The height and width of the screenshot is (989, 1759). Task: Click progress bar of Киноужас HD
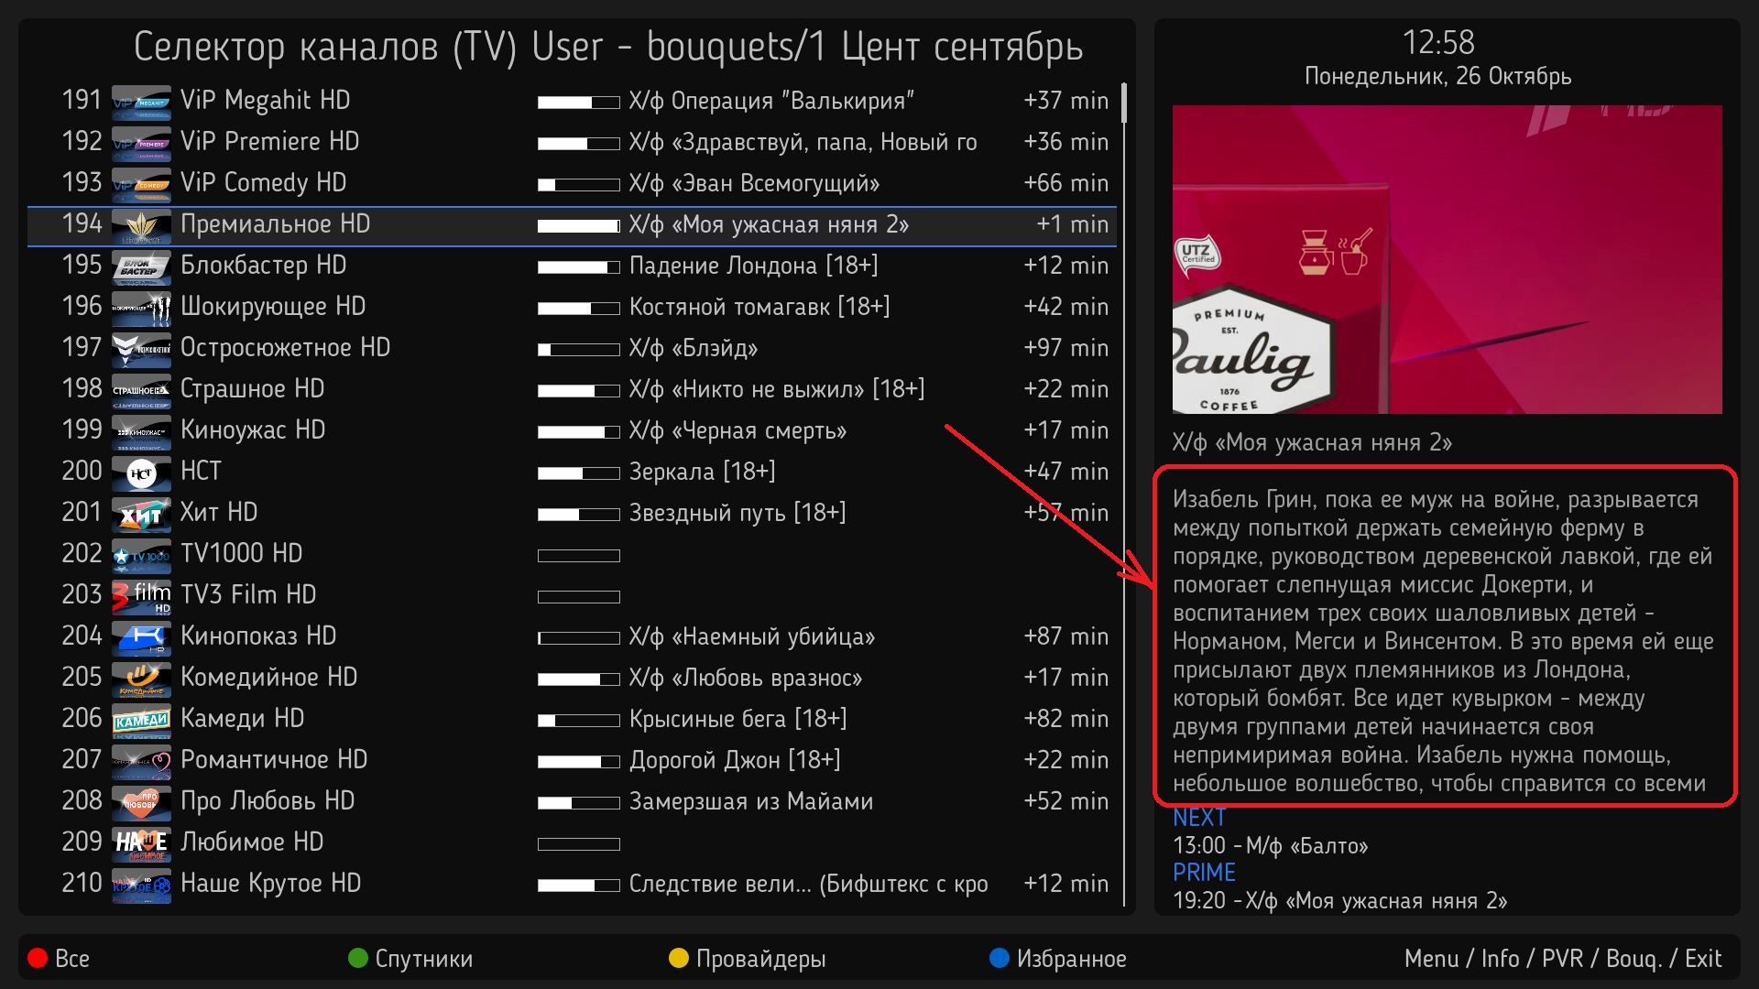(578, 431)
